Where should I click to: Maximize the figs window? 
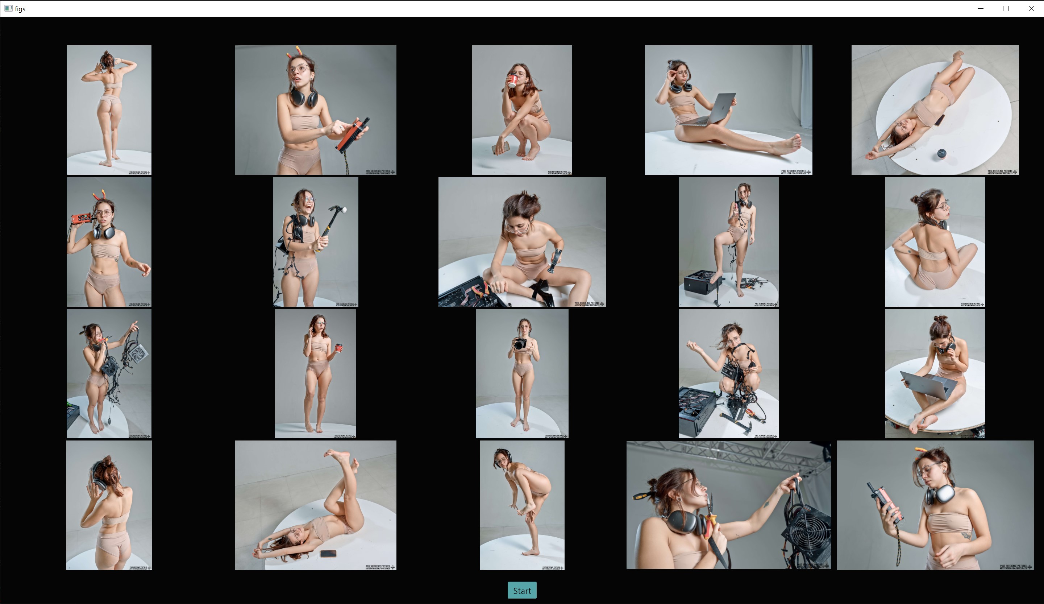(1006, 8)
